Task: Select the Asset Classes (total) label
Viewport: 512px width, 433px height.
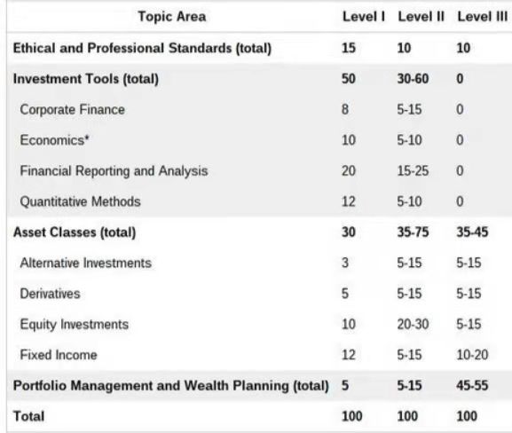Action: coord(75,232)
